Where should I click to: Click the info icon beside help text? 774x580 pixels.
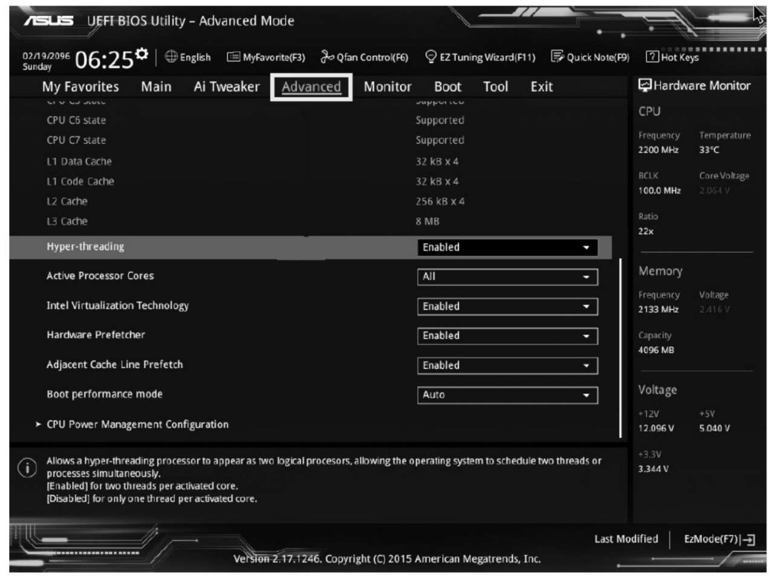(27, 468)
